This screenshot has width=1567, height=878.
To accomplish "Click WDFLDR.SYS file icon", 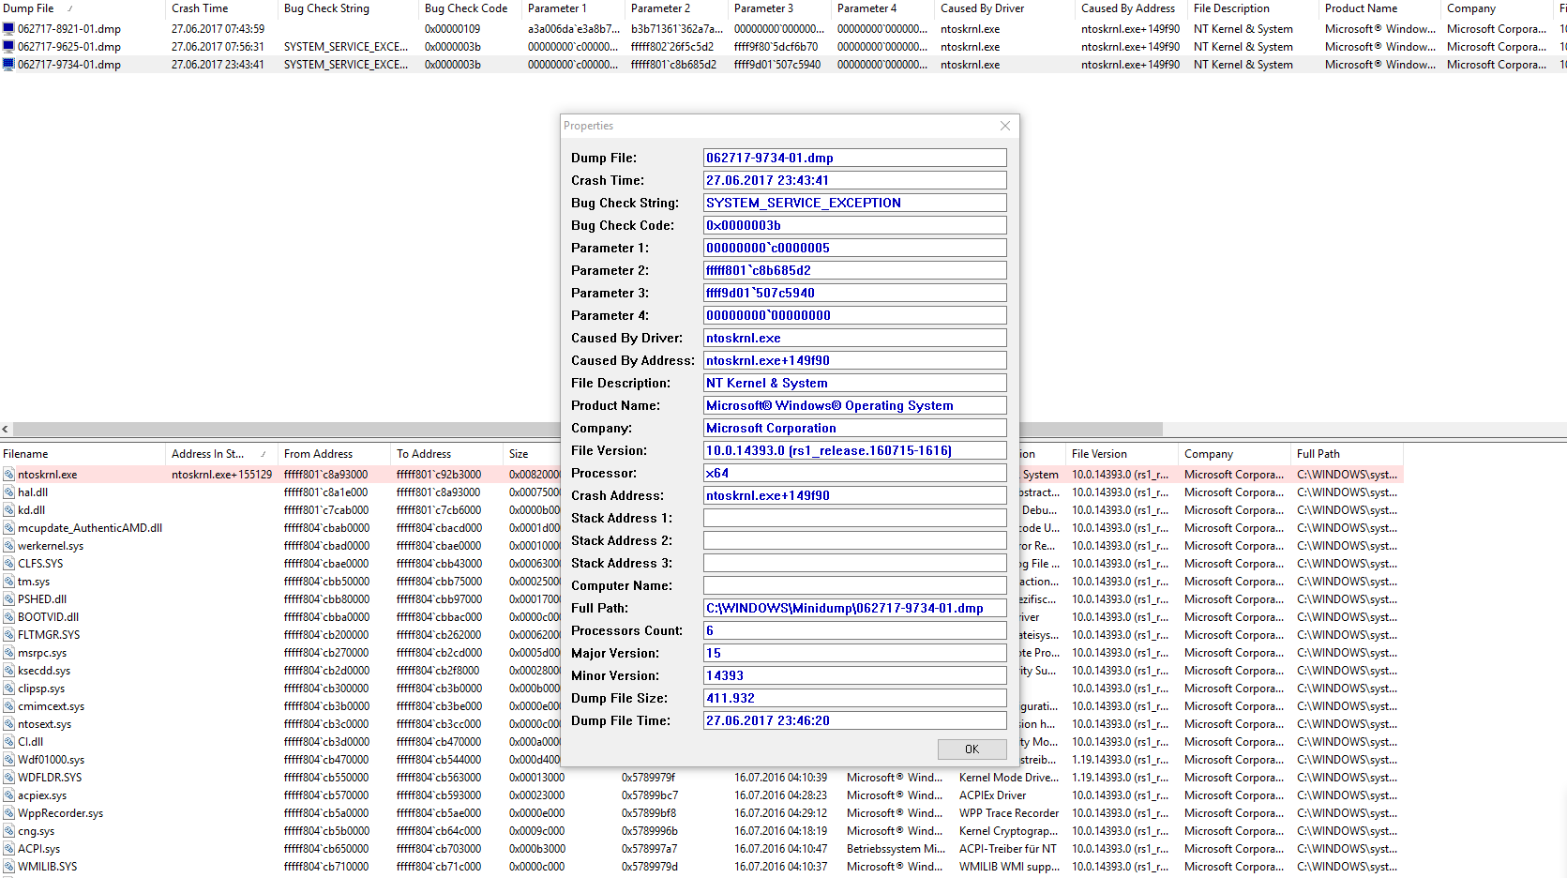I will coord(8,778).
